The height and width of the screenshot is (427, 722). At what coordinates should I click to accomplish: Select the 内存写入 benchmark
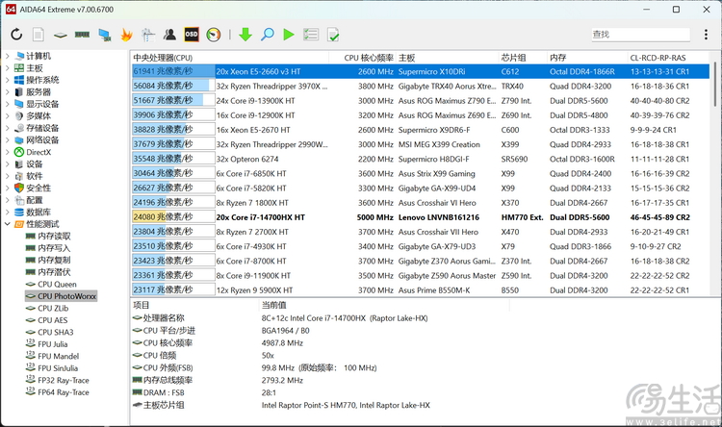click(x=54, y=248)
